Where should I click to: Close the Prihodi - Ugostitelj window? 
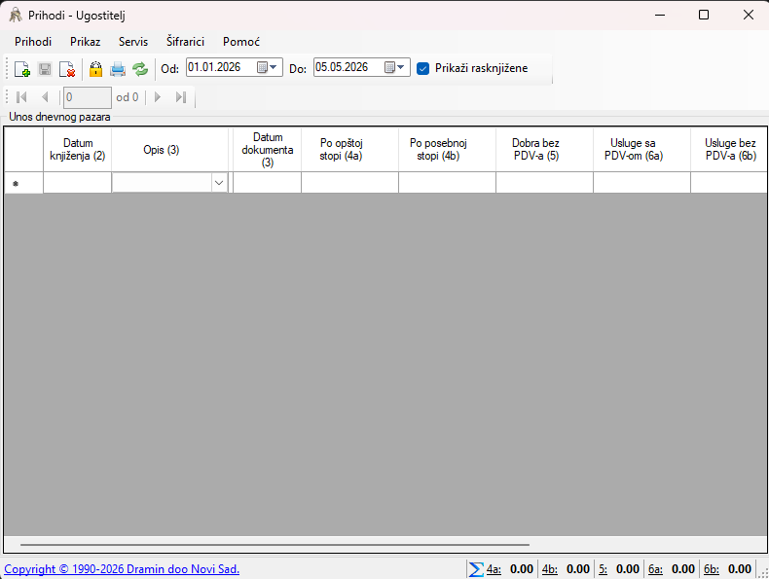(x=749, y=15)
